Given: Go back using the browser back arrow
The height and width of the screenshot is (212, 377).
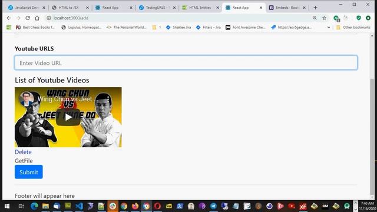Looking at the screenshot, I should tap(9, 18).
